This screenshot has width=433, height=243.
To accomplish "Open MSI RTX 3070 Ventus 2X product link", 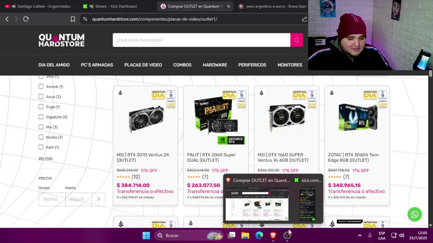I will tap(143, 157).
